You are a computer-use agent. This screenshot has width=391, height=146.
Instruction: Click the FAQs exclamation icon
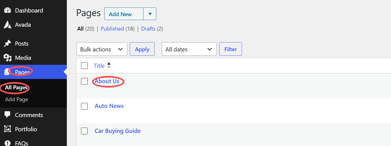click(x=7, y=143)
